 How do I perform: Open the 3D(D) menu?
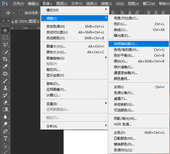(x=120, y=4)
